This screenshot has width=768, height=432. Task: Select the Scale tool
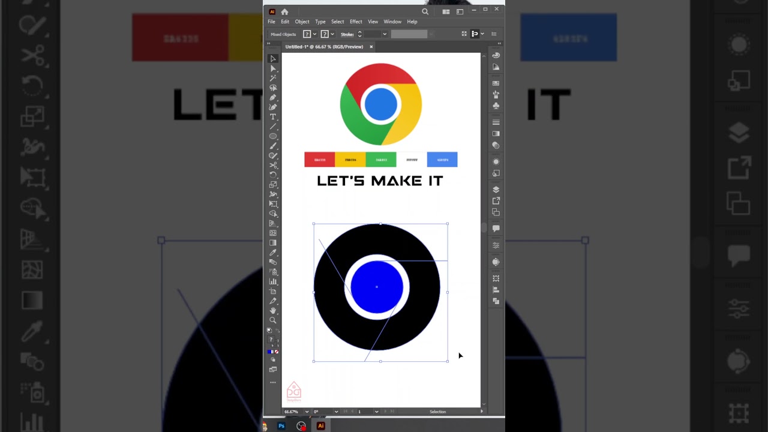(273, 184)
